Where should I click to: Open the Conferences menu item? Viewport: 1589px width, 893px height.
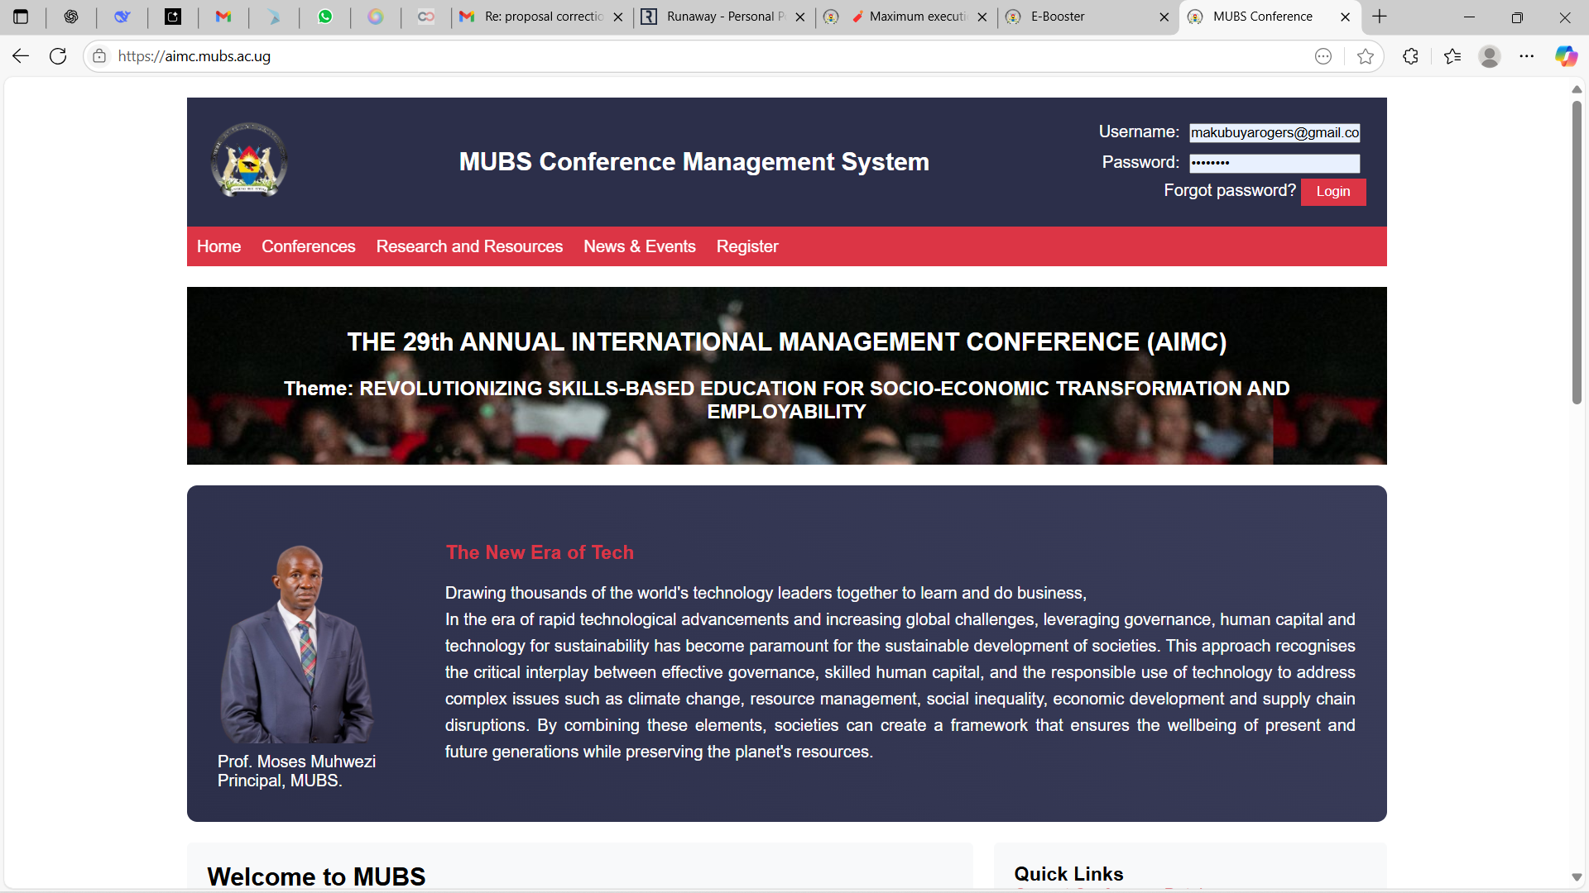click(309, 246)
